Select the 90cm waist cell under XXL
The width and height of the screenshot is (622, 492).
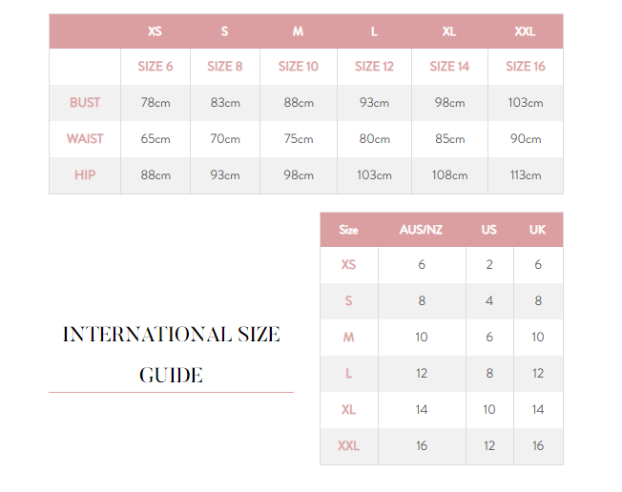coord(525,139)
